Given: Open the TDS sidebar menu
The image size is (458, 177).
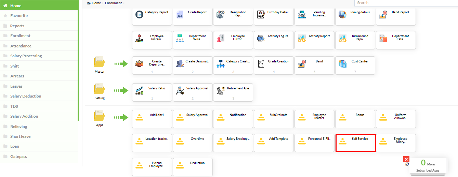Looking at the screenshot, I should click(x=39, y=106).
